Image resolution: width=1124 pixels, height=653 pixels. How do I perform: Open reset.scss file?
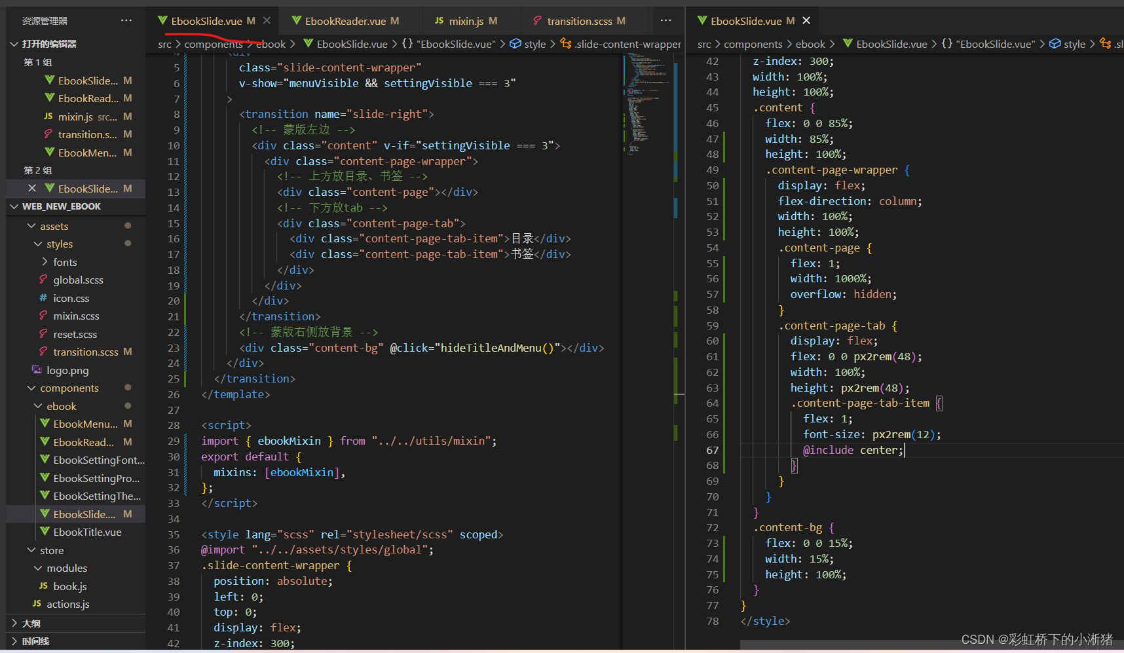pos(75,334)
